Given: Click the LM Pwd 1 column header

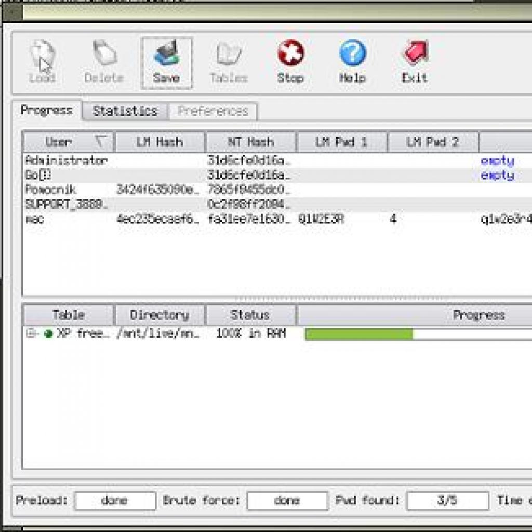Looking at the screenshot, I should click(x=342, y=142).
